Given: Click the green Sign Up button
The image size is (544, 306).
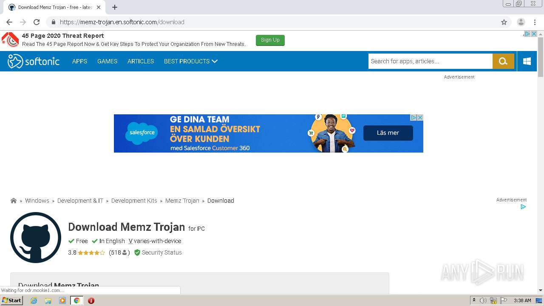Looking at the screenshot, I should pyautogui.click(x=270, y=40).
